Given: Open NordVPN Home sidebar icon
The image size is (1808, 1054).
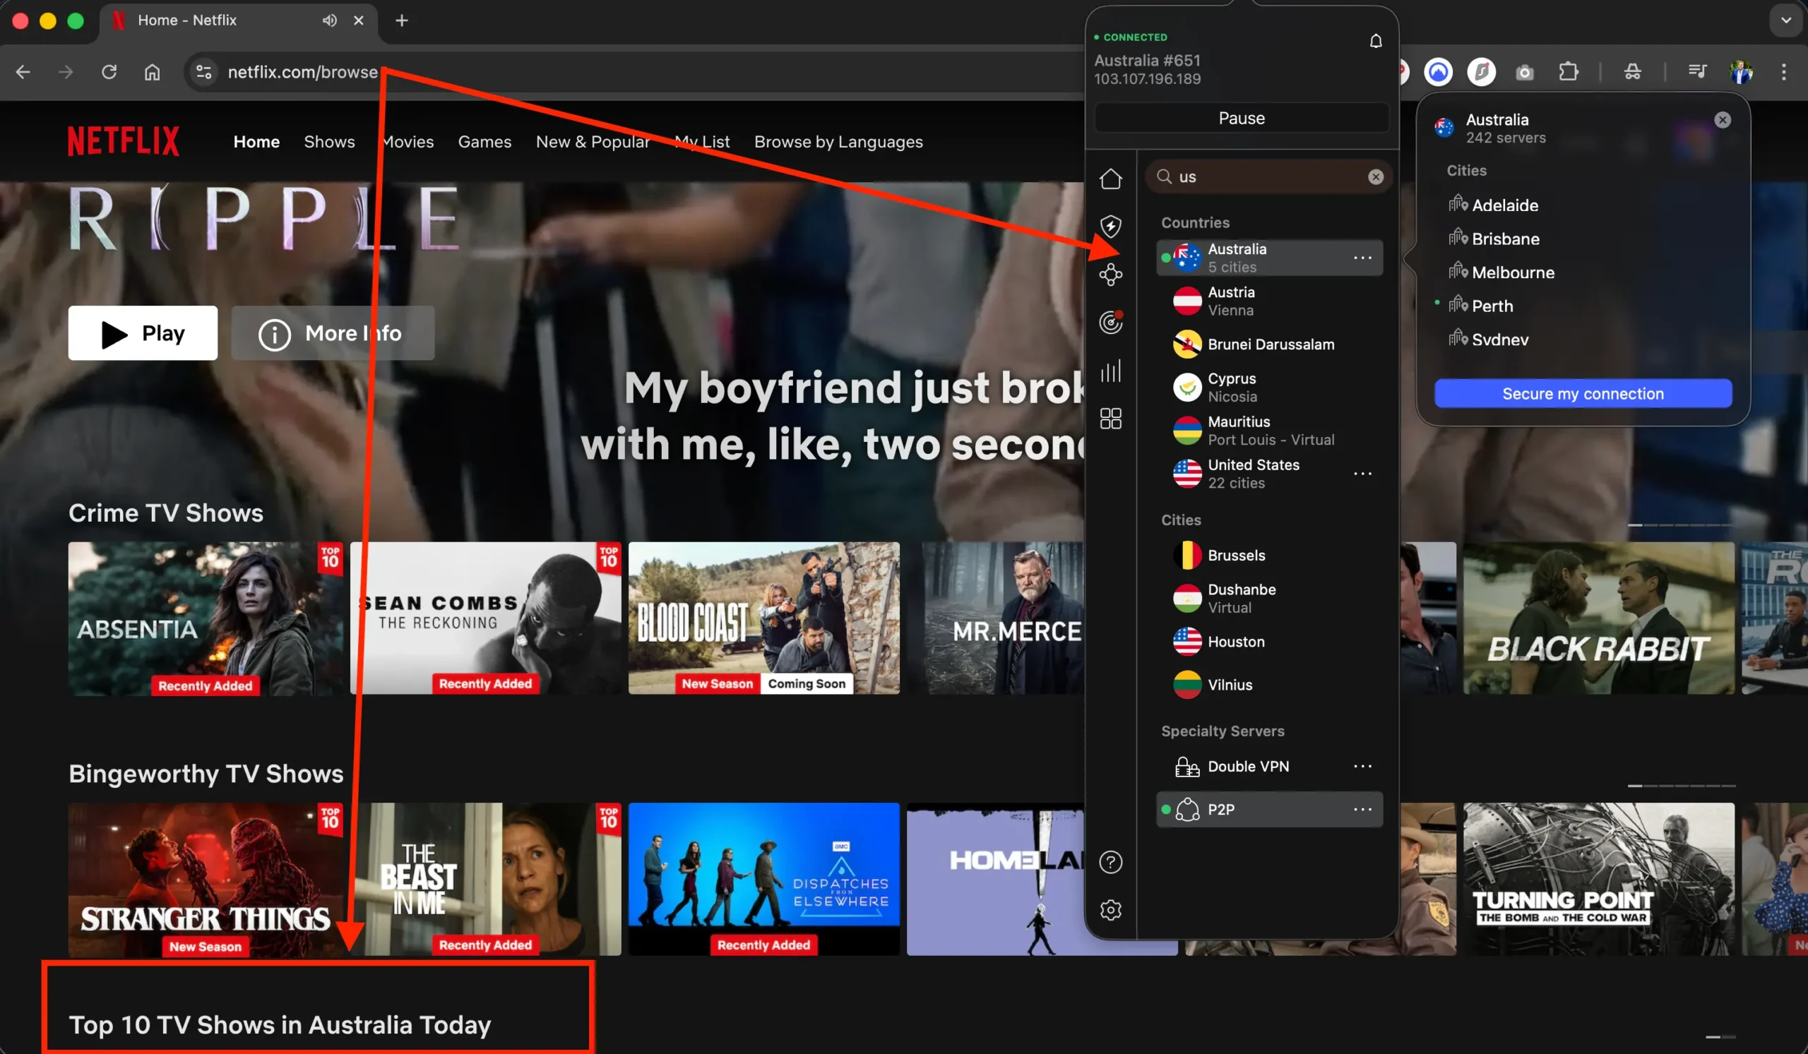Looking at the screenshot, I should [1111, 179].
